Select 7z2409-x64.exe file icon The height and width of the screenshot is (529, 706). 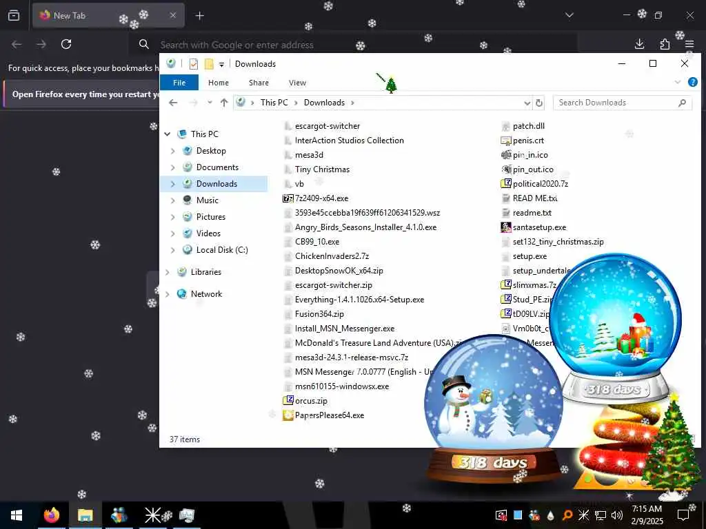point(288,198)
